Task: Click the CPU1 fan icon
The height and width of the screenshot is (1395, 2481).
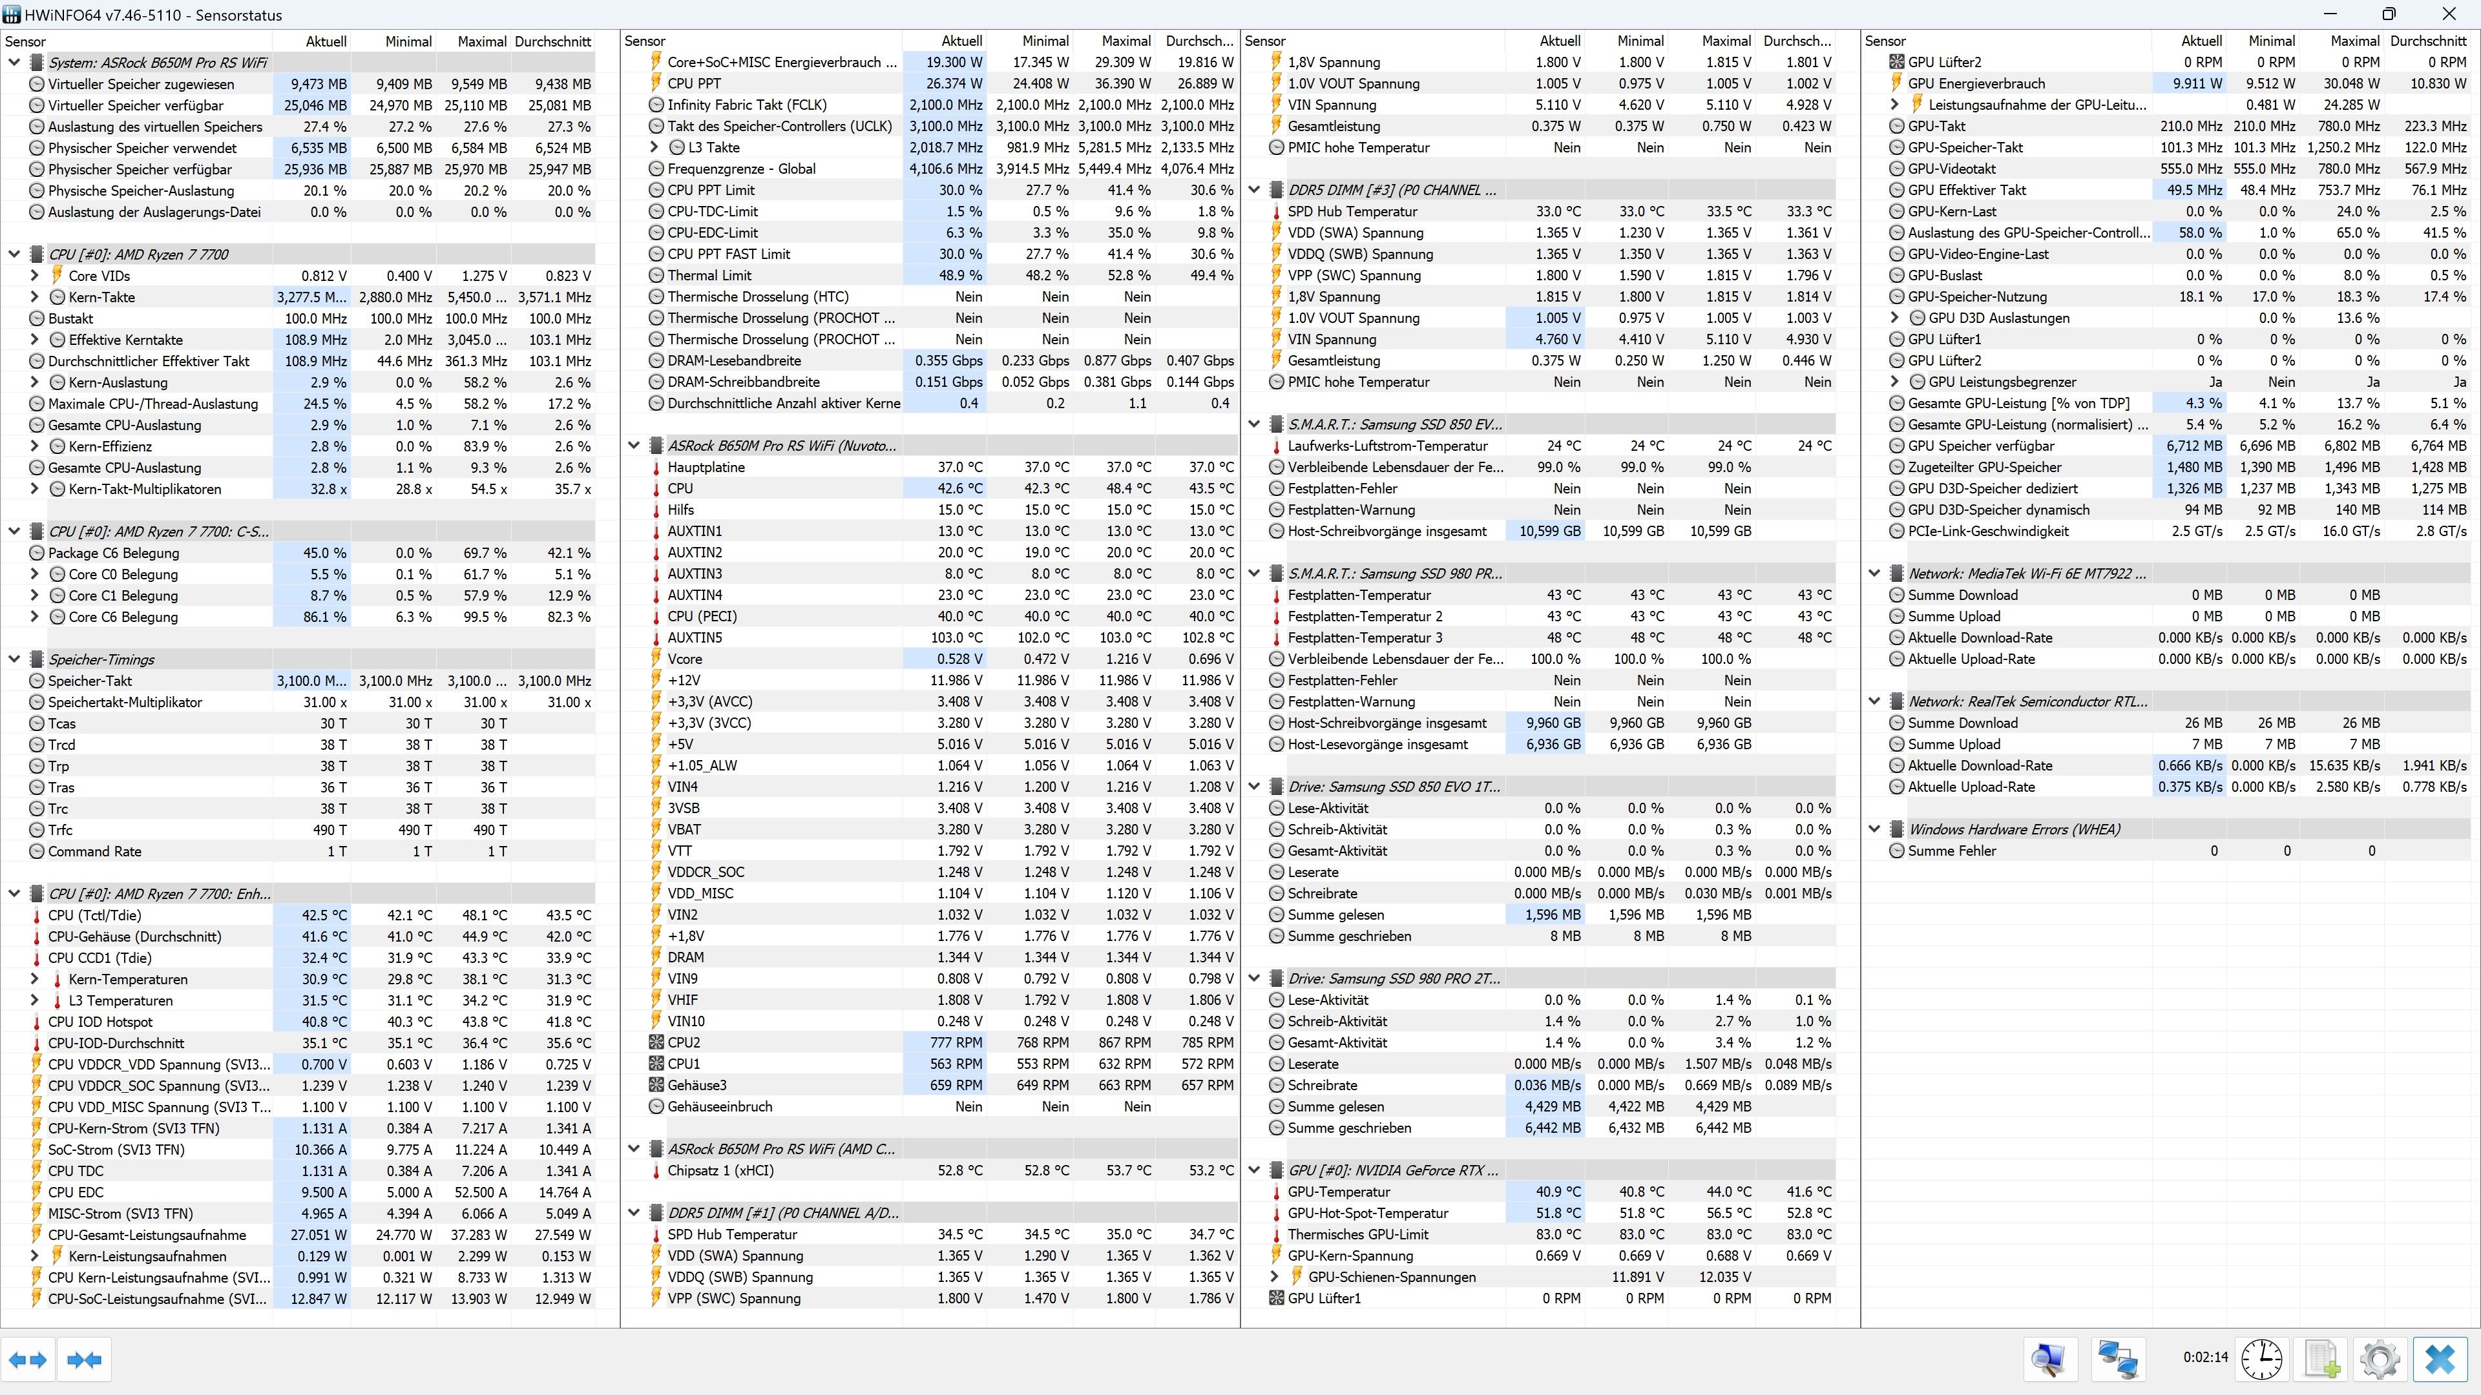Action: tap(656, 1064)
